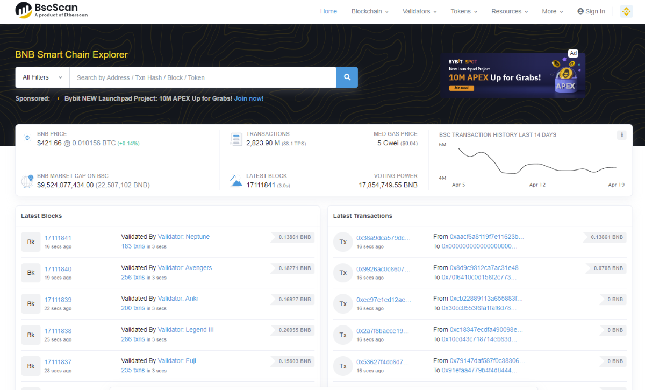The width and height of the screenshot is (645, 390).
Task: Click Bk icon for block 17111841
Action: [31, 242]
